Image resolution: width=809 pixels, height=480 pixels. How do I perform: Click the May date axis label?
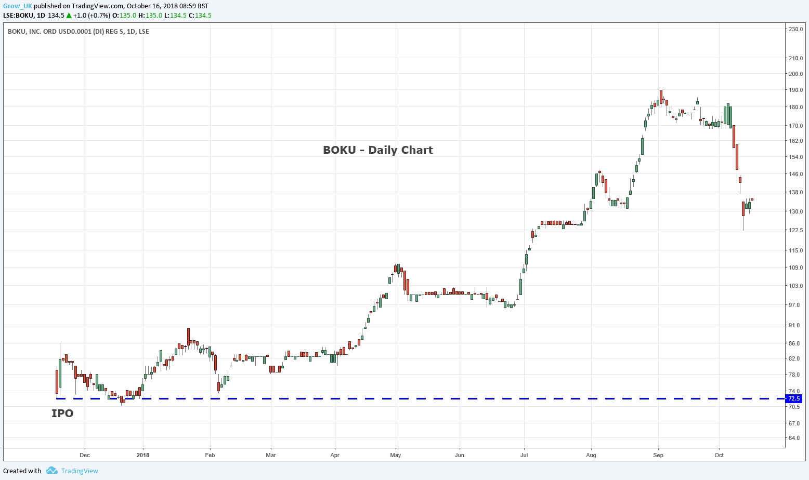[x=396, y=455]
